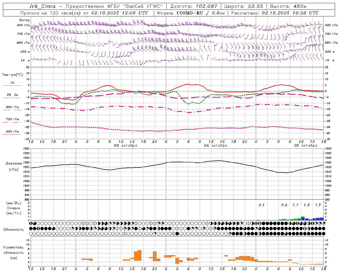Screen dimensions: 339x271
Task: Click the 0.4 three-hour precipitation value
Action: pyautogui.click(x=284, y=205)
